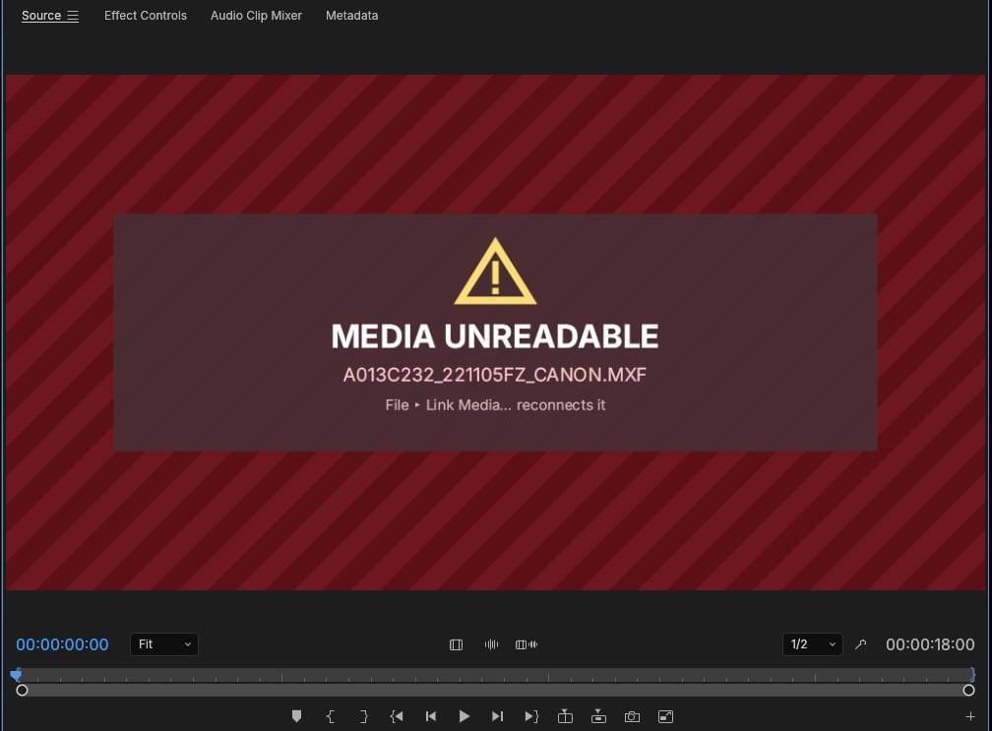Click Drag Audio Only waveform icon
Image resolution: width=992 pixels, height=731 pixels.
492,644
